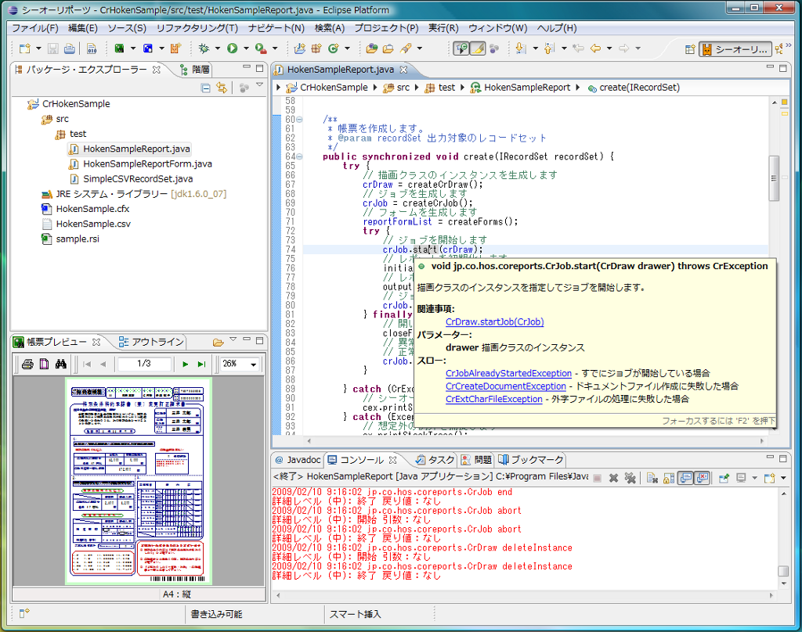802x632 pixels.
Task: Jump to last page in report preview
Action: click(x=201, y=364)
